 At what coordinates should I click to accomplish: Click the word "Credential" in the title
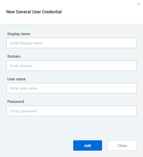coord(52,12)
